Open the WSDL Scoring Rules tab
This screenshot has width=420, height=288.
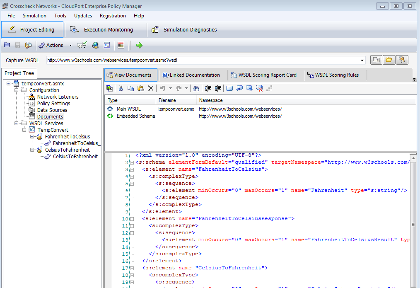pos(333,75)
